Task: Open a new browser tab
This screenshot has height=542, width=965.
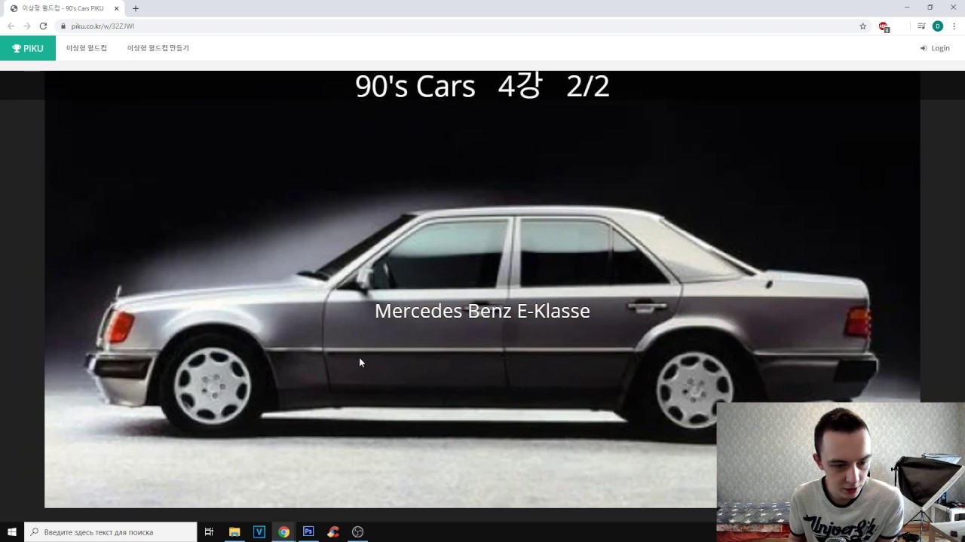Action: [x=136, y=8]
